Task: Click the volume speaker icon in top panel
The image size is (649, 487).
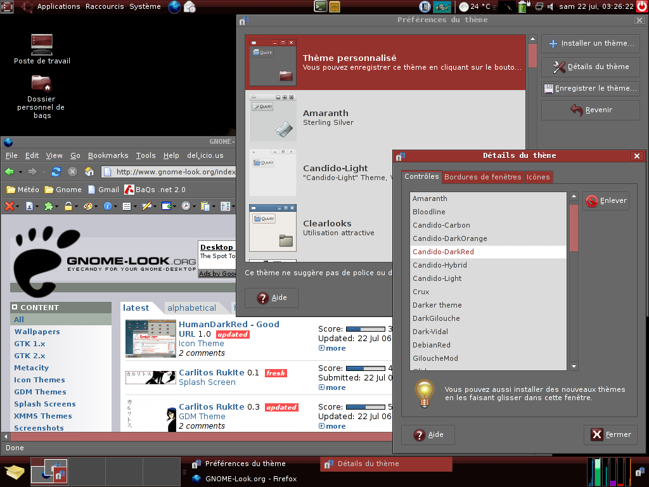Action: [x=550, y=6]
